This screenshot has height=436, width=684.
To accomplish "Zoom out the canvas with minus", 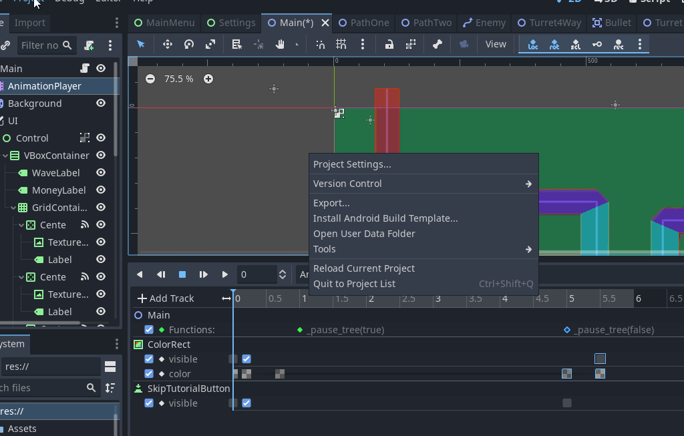I will pyautogui.click(x=150, y=79).
